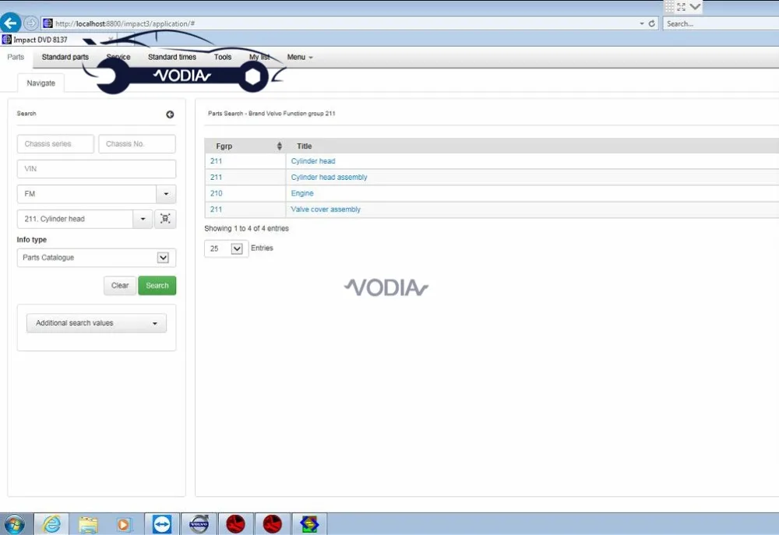Viewport: 779px width, 535px height.
Task: Click the Title column header
Action: pos(304,146)
